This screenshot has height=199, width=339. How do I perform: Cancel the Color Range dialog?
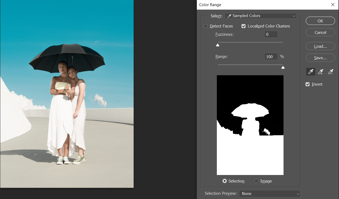point(320,32)
